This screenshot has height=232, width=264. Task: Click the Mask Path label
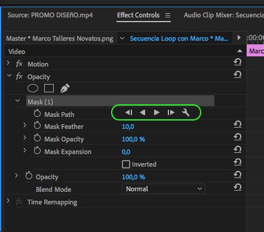59,115
